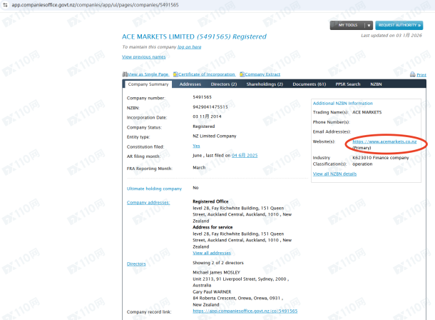Click the incorporation date 03 11月 2014
Screen dimensions: 435x320
point(207,116)
